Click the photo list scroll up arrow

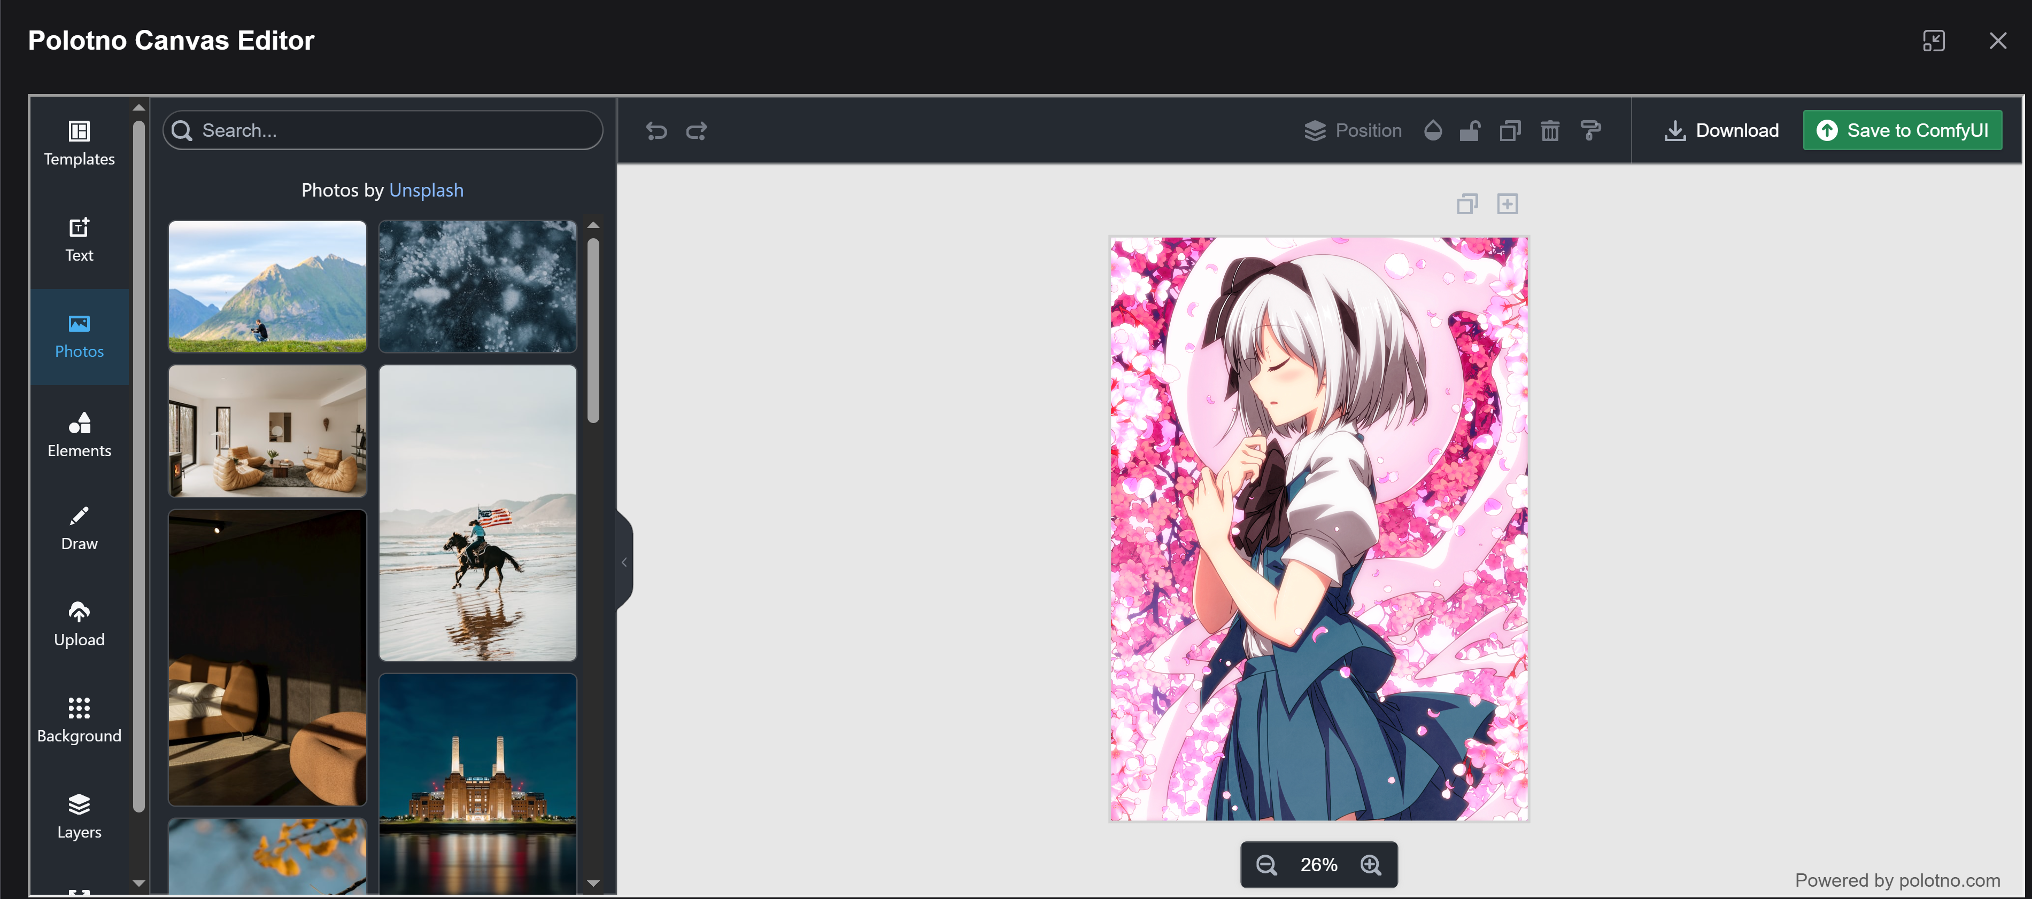pyautogui.click(x=594, y=225)
